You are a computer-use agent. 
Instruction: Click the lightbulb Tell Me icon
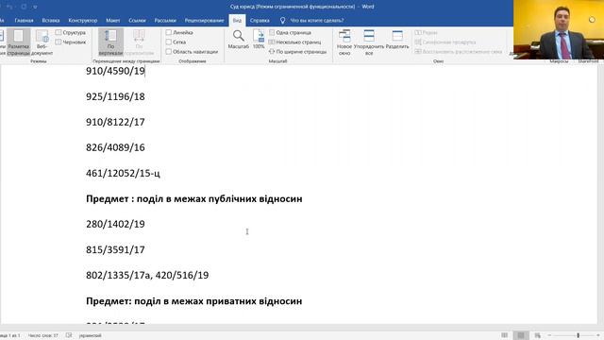click(282, 21)
